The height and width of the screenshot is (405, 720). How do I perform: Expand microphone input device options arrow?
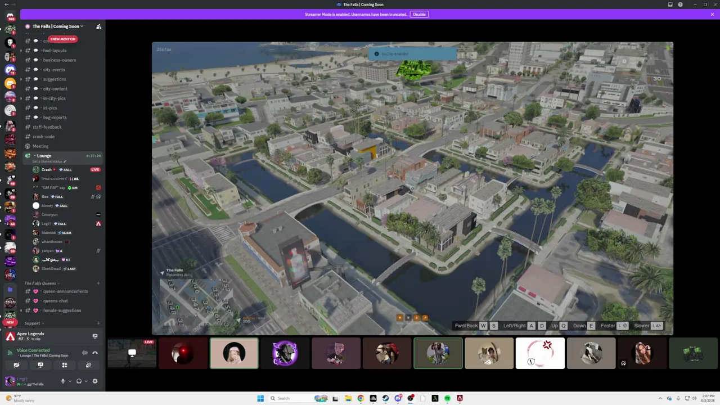click(70, 381)
